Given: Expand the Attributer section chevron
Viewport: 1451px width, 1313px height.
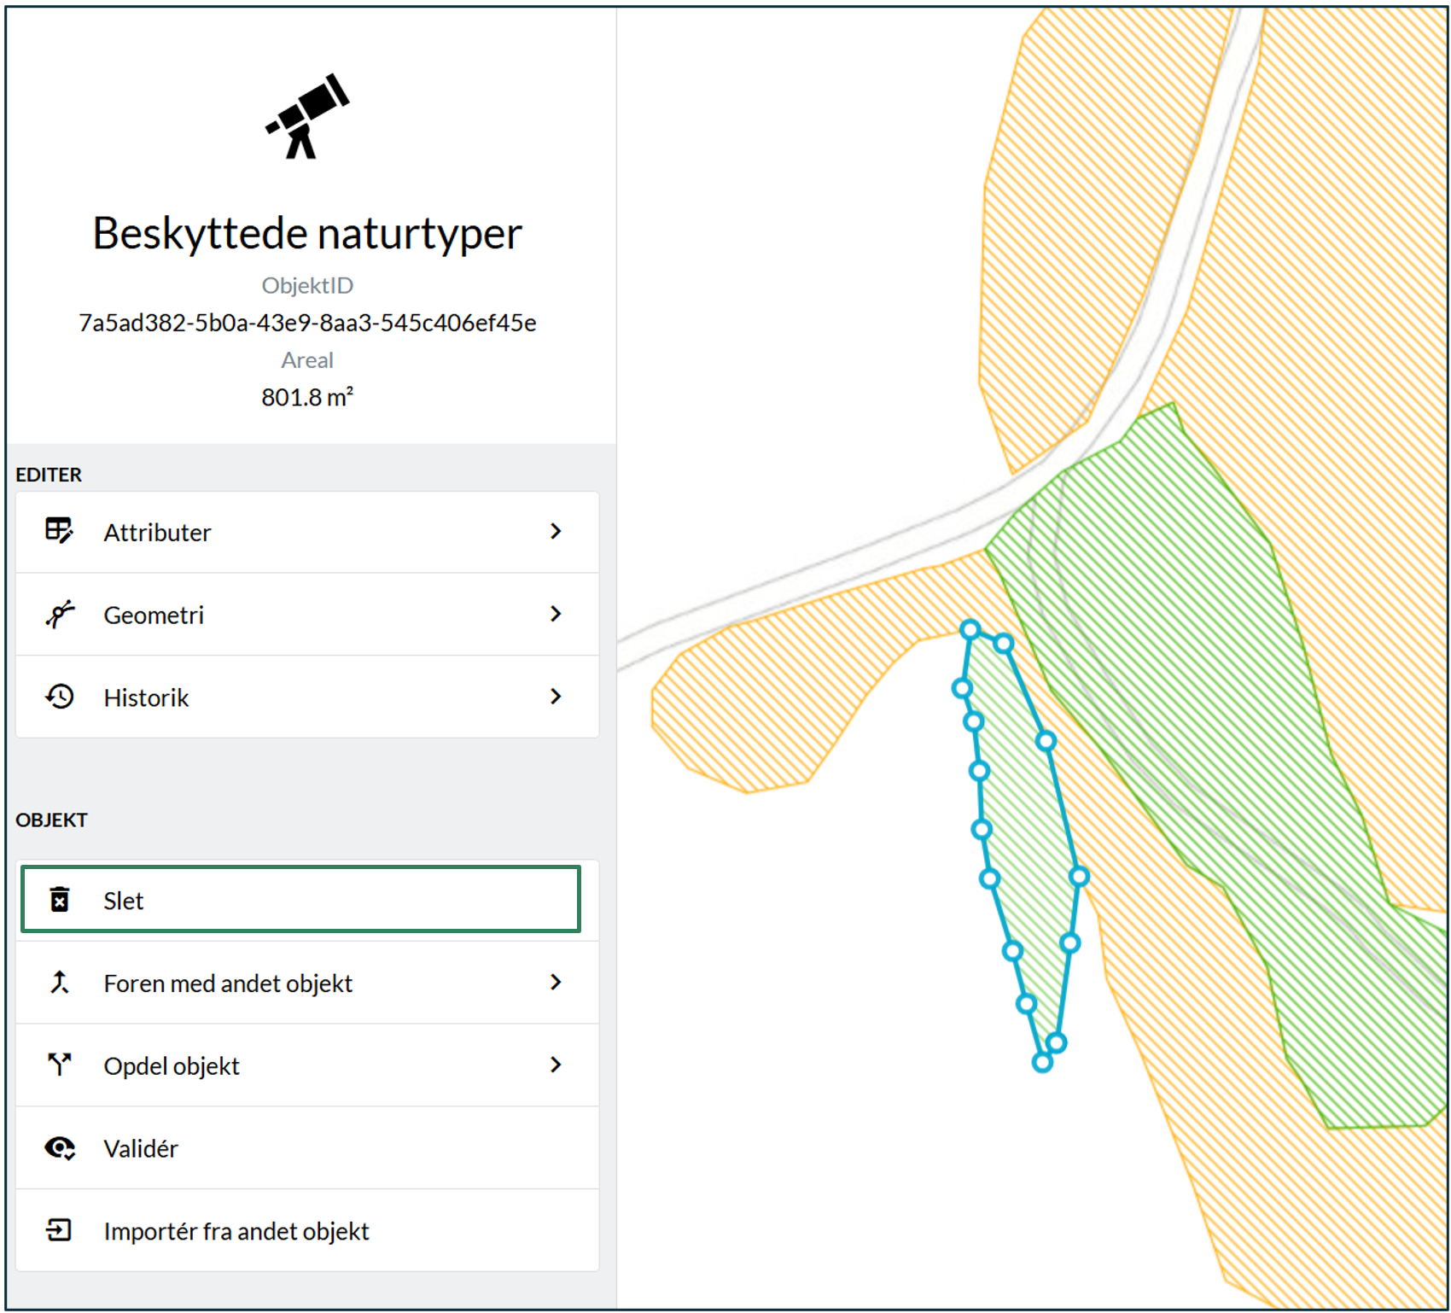Looking at the screenshot, I should point(557,531).
